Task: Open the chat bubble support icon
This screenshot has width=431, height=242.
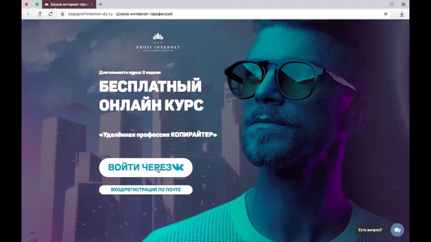Action: click(x=397, y=230)
